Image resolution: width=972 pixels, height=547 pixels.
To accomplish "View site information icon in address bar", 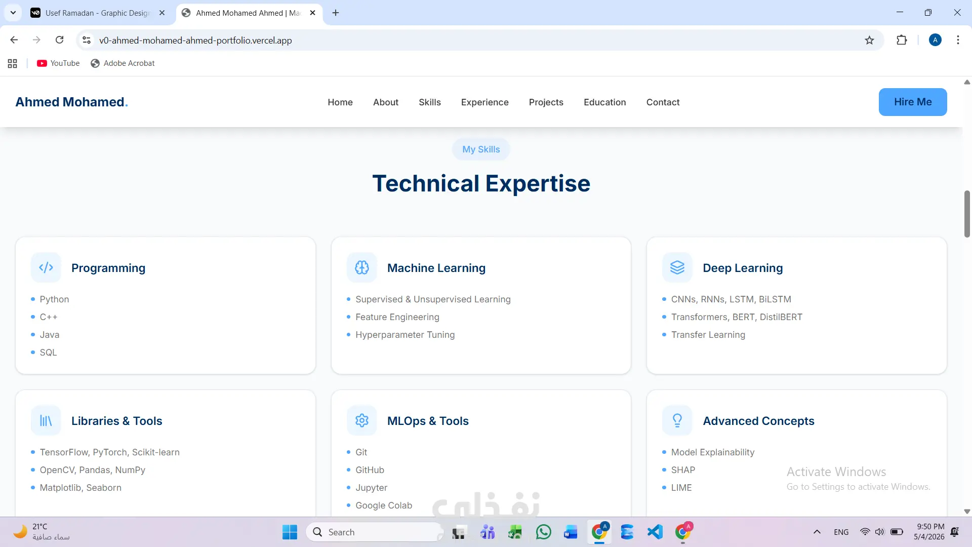I will pos(87,40).
